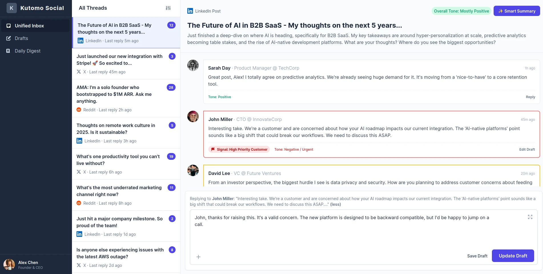Click the Update Draft button

[513, 256]
